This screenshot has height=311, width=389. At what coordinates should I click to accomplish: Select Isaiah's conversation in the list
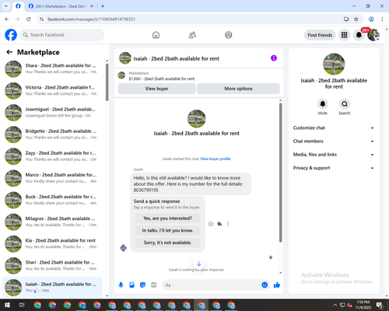52,288
